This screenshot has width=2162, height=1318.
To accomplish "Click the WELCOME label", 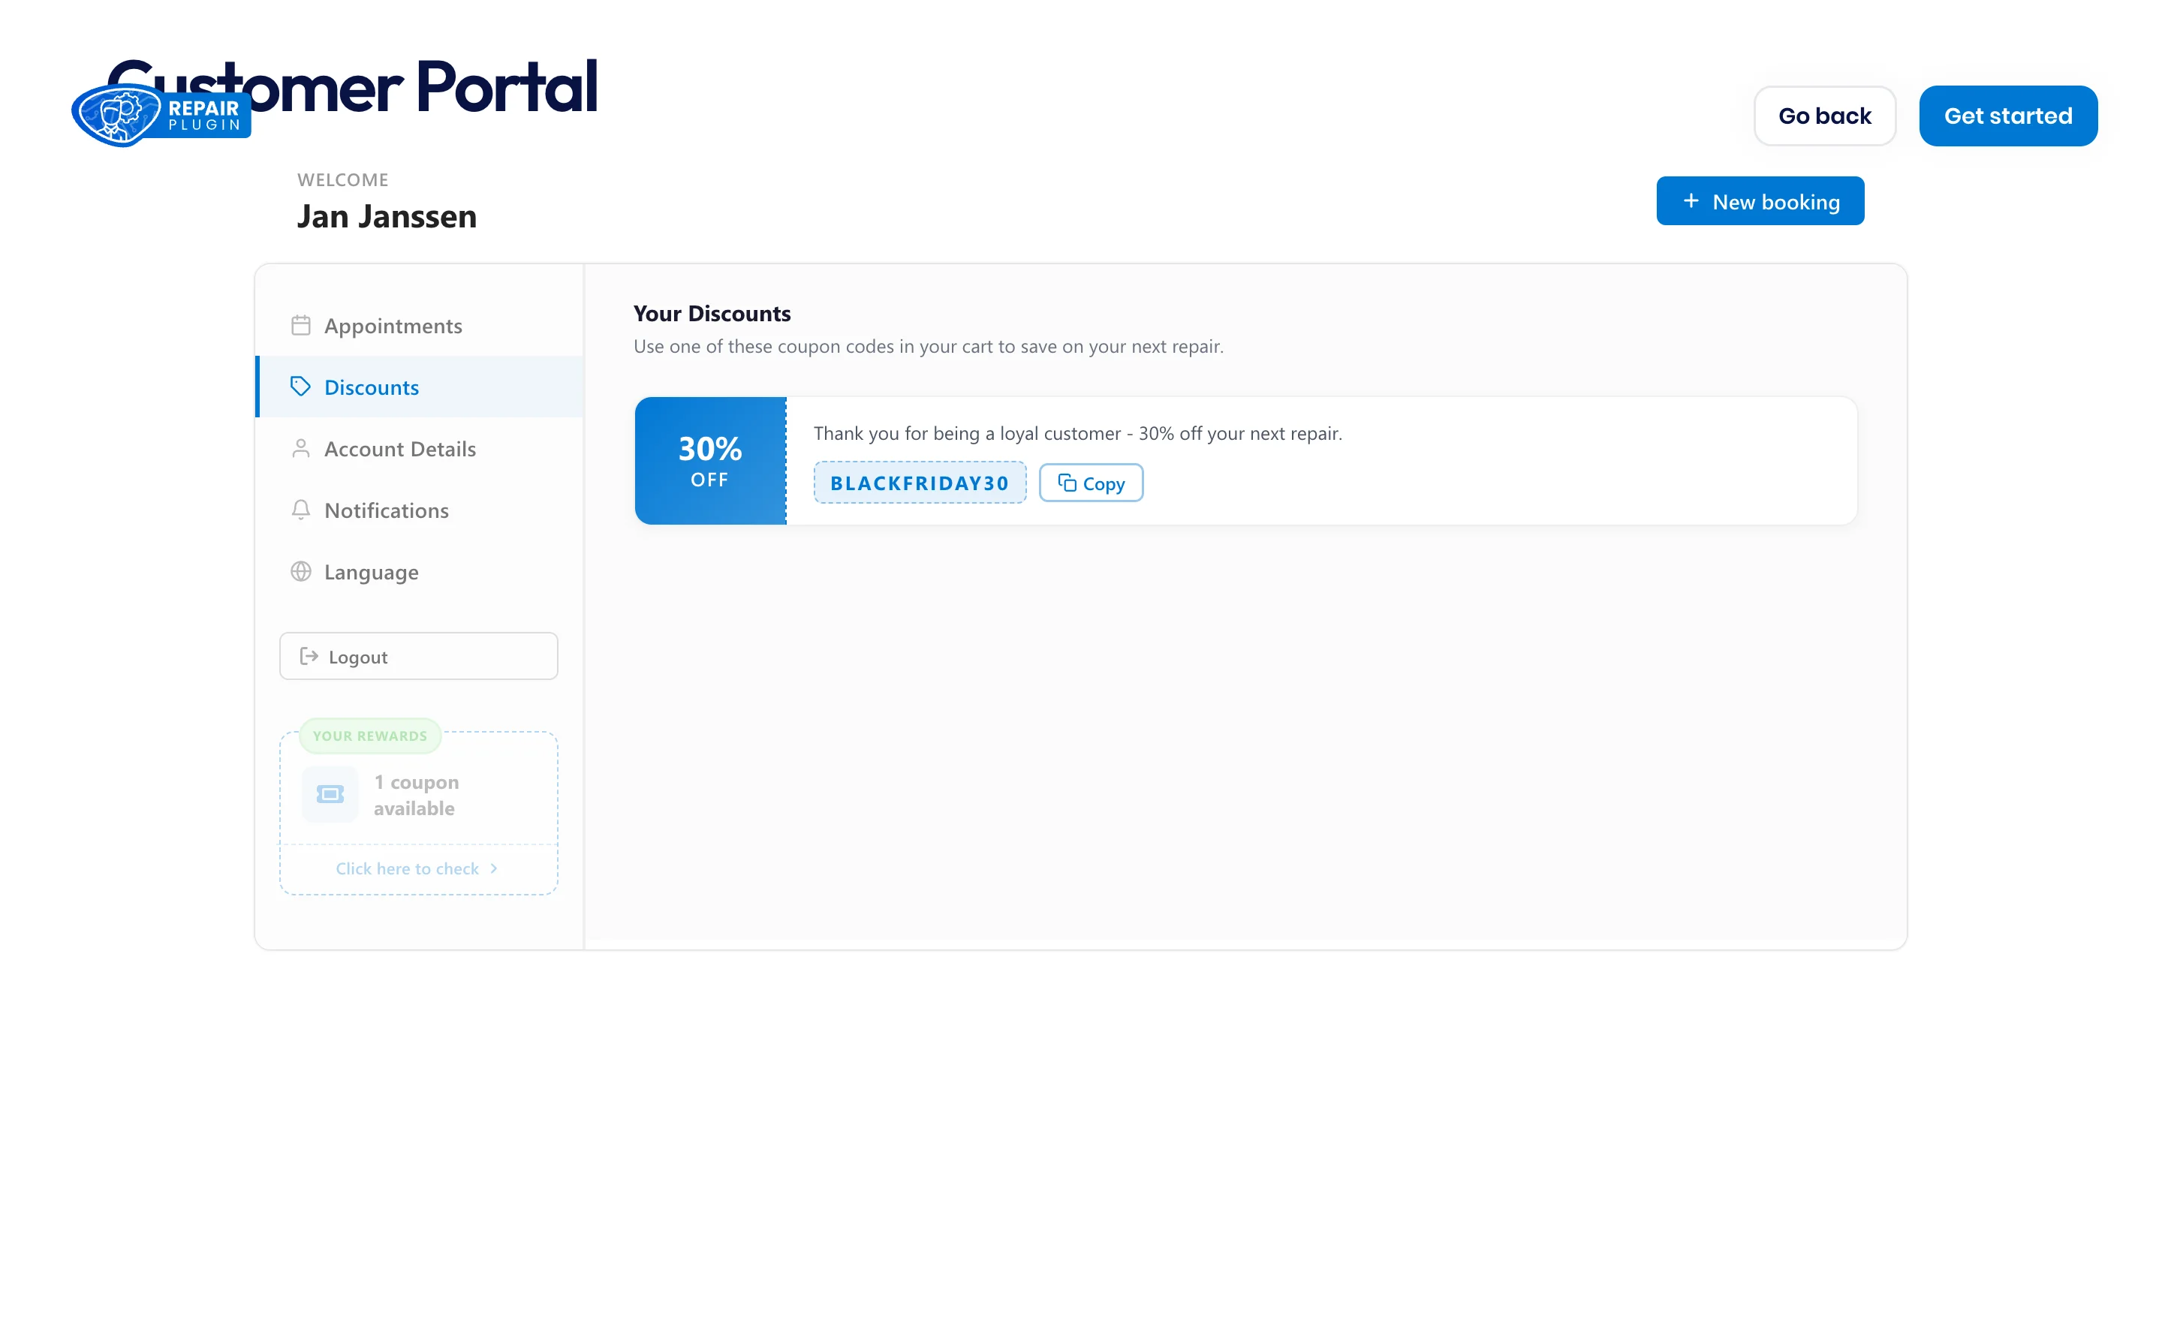I will pyautogui.click(x=343, y=180).
